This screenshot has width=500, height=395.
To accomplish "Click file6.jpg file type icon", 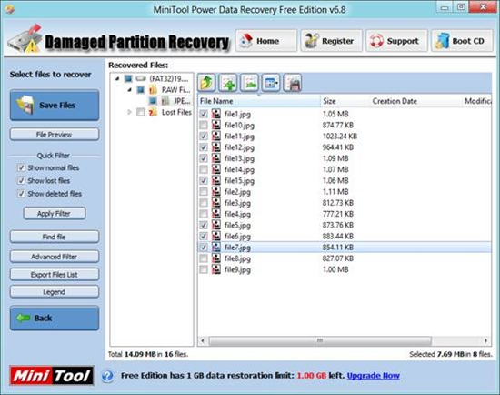I will point(216,236).
